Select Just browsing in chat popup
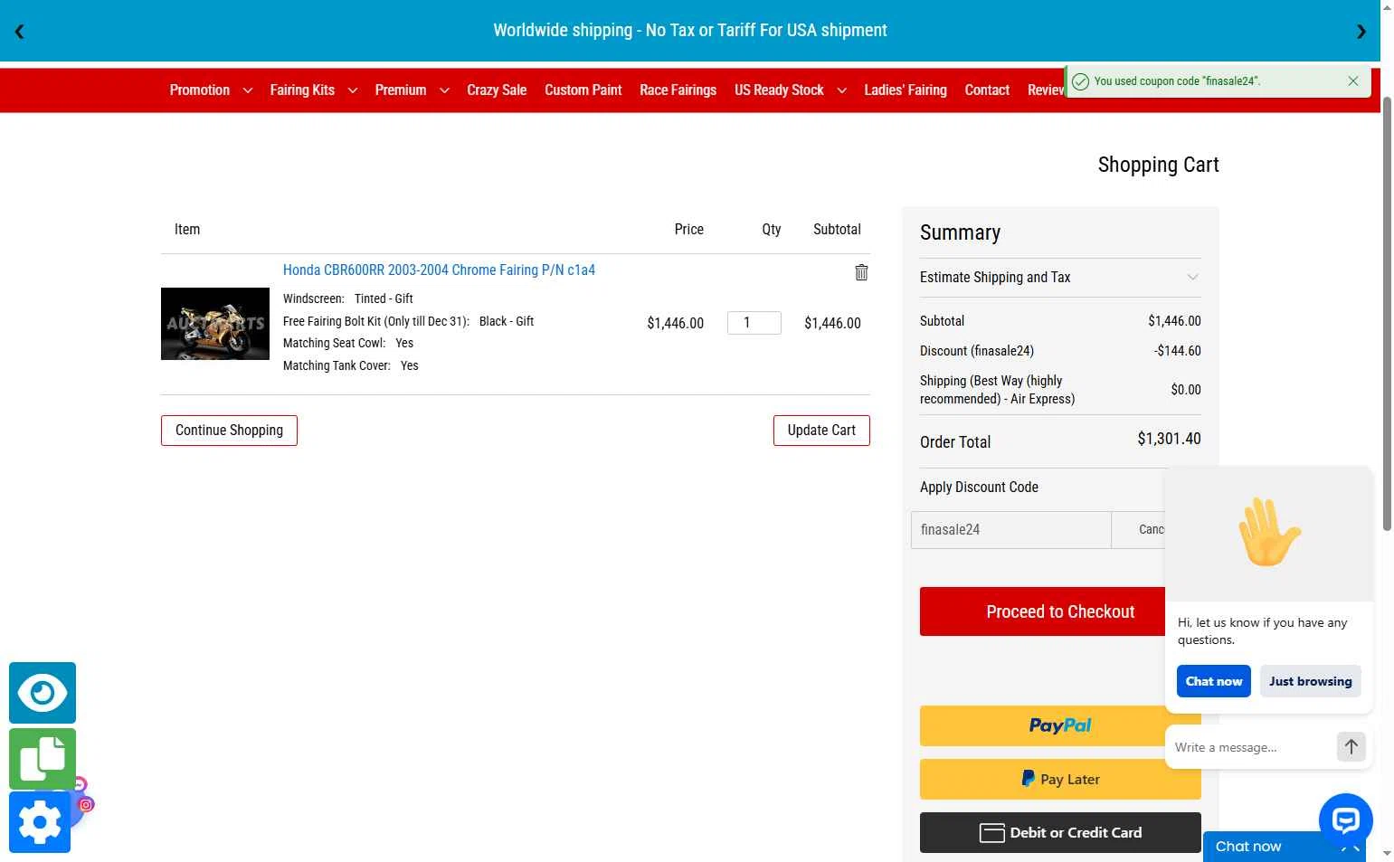Viewport: 1394px width, 862px height. point(1310,681)
